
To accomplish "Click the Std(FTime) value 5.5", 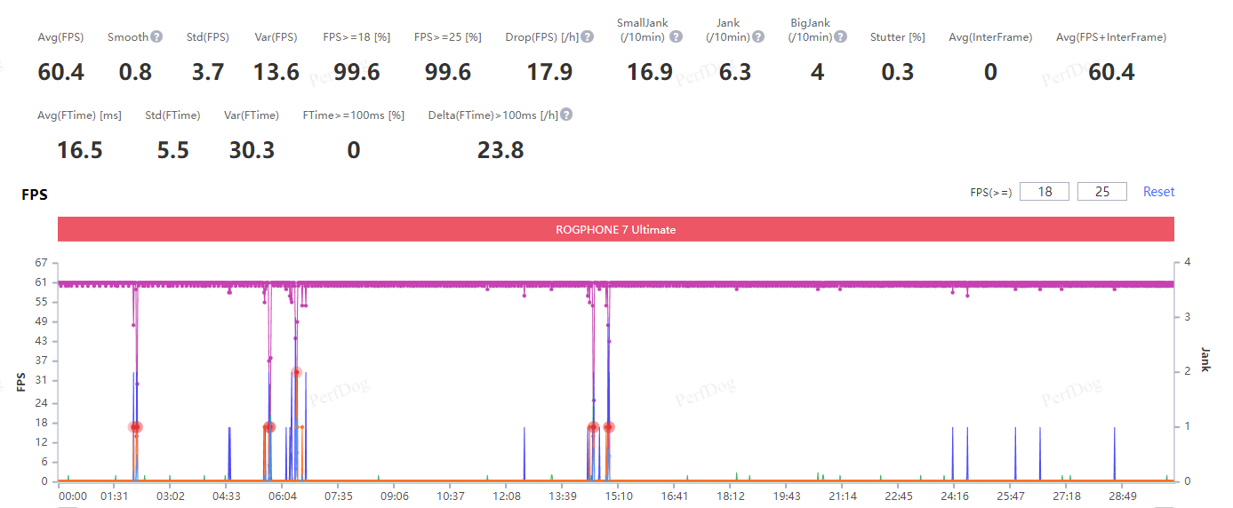I will 173,150.
